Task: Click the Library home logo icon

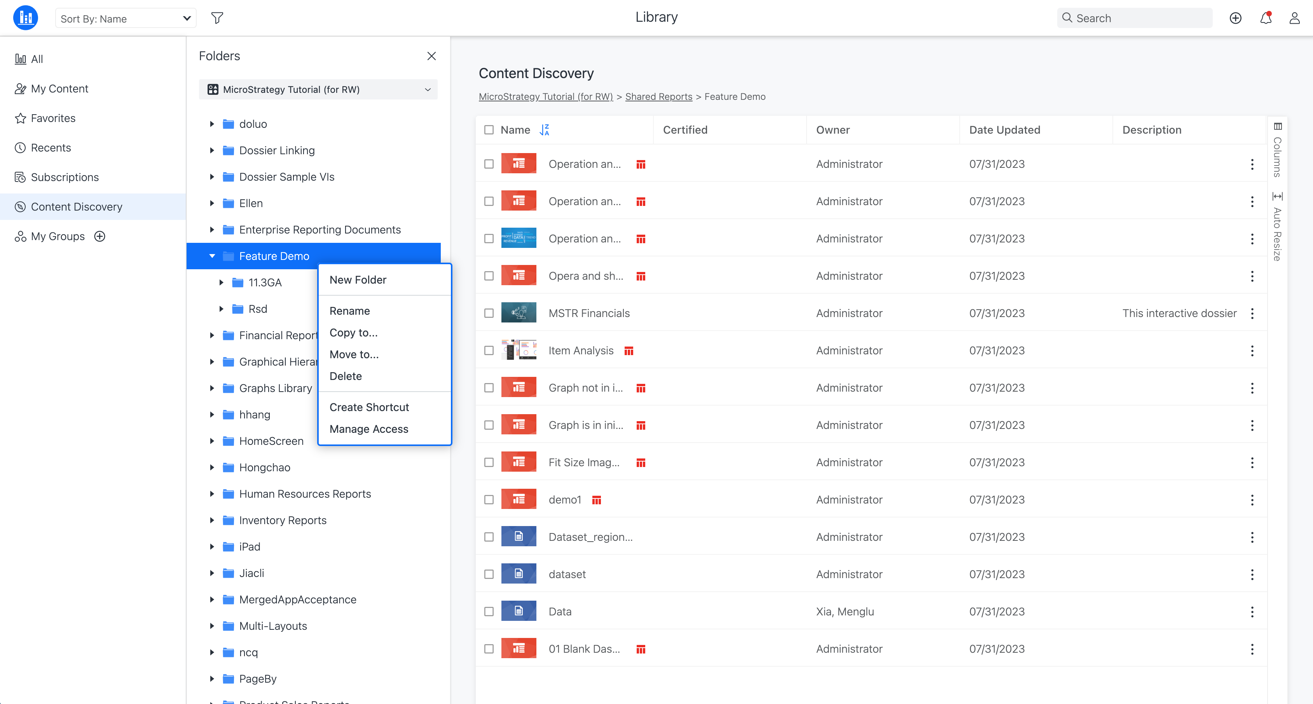Action: (26, 18)
